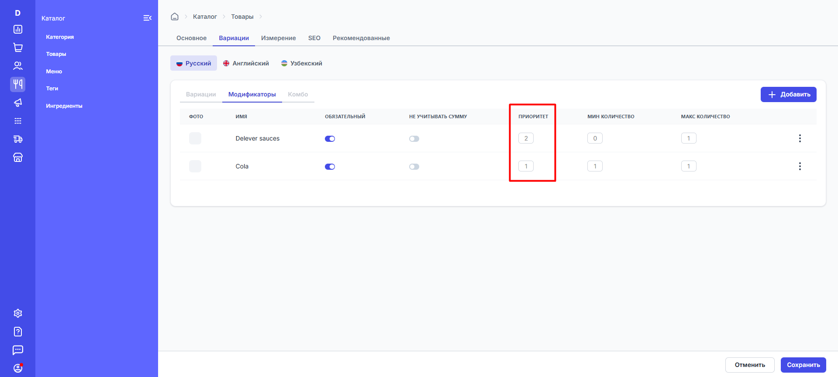Viewport: 838px width, 377px height.
Task: Click the Добавить button
Action: pos(788,94)
